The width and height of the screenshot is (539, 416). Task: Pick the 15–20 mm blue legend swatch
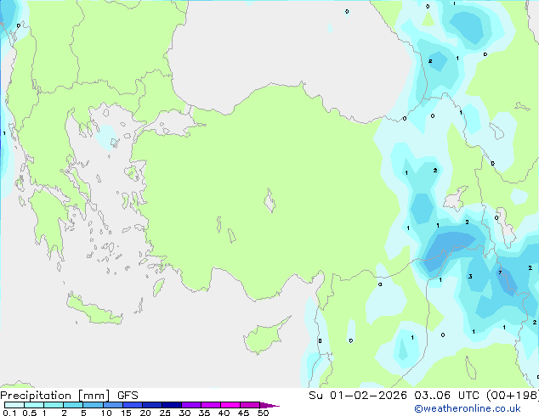[133, 405]
